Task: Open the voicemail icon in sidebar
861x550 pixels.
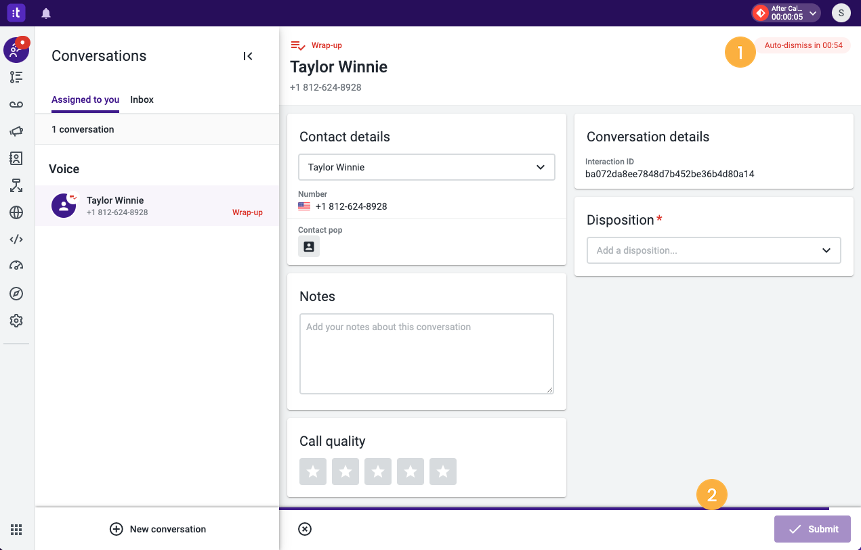Action: (16, 104)
